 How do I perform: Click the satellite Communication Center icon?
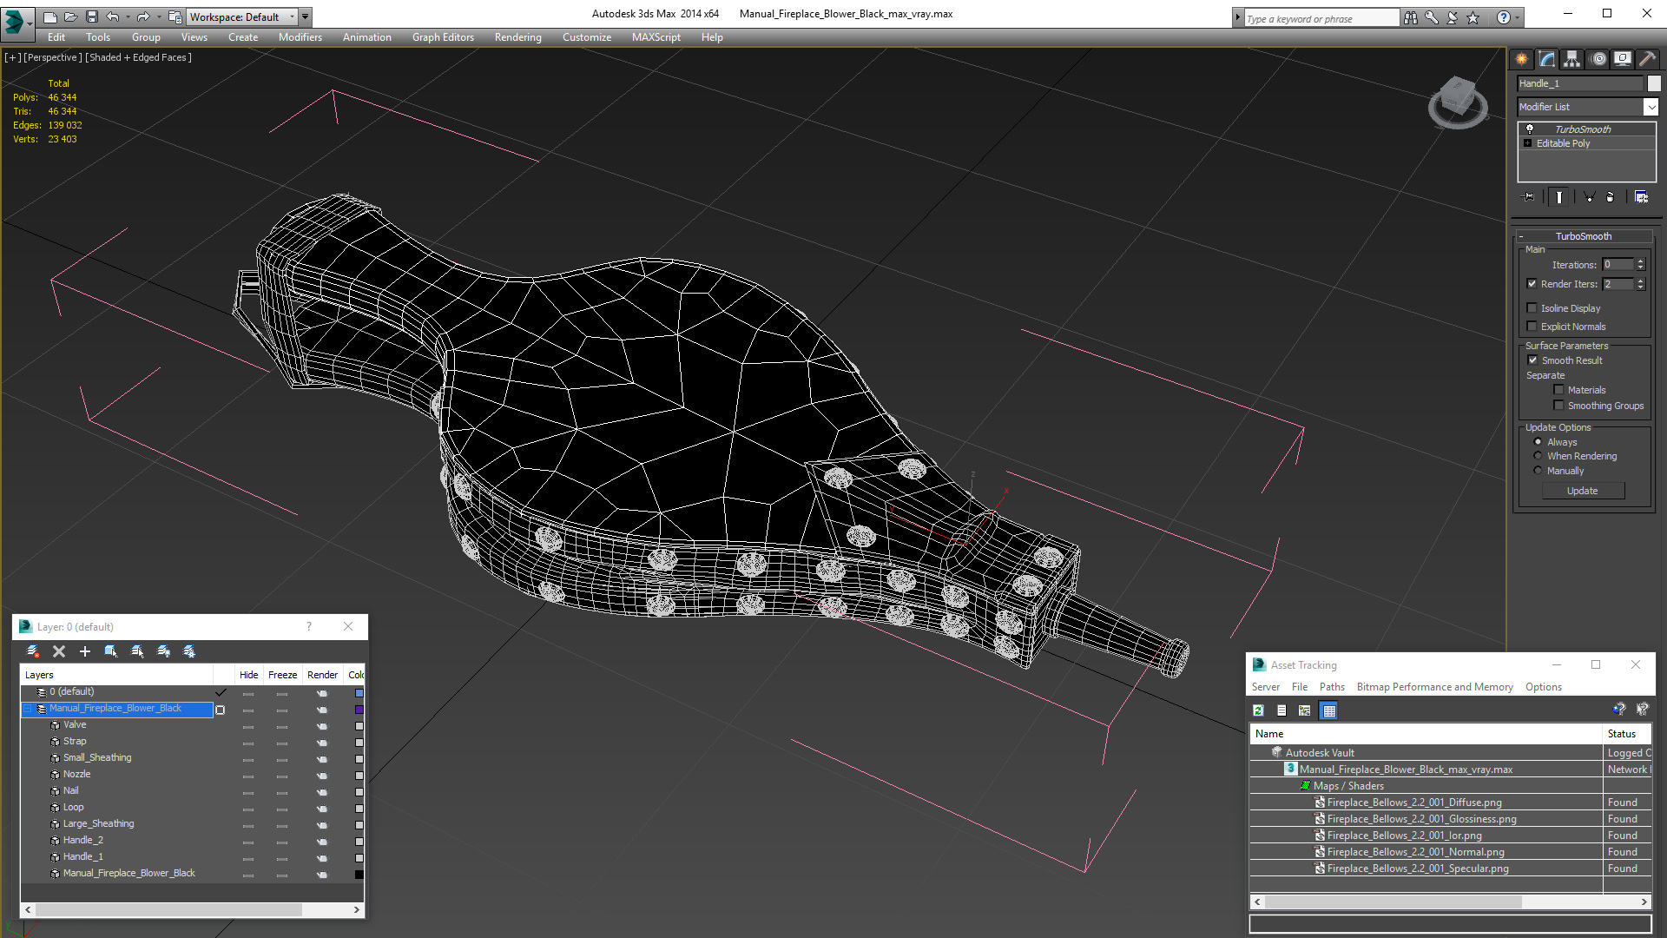[x=1453, y=17]
